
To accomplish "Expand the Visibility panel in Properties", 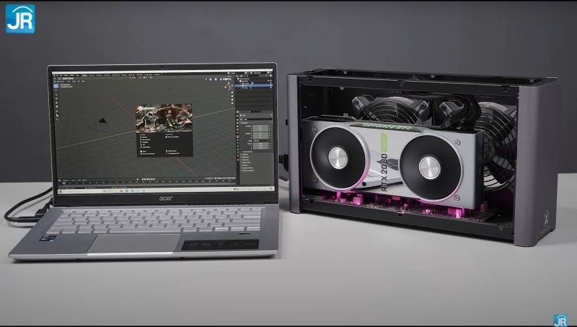I will [x=245, y=165].
